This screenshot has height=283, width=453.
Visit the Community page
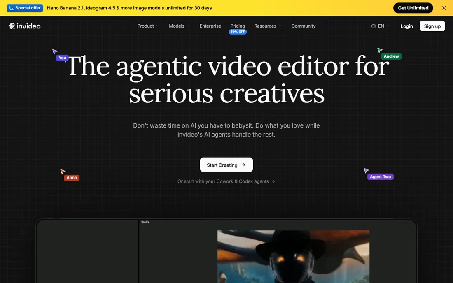pyautogui.click(x=304, y=26)
